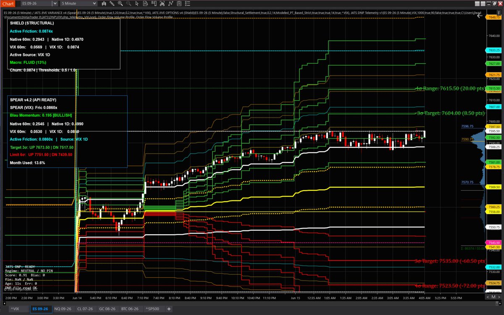This screenshot has height=315, width=504.
Task: Click the 7524.75 orange price marker
Action: pyautogui.click(x=493, y=283)
